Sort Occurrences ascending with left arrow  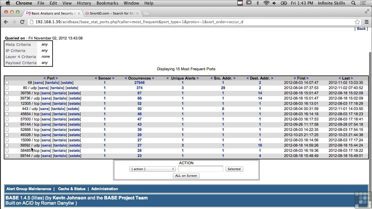point(126,78)
